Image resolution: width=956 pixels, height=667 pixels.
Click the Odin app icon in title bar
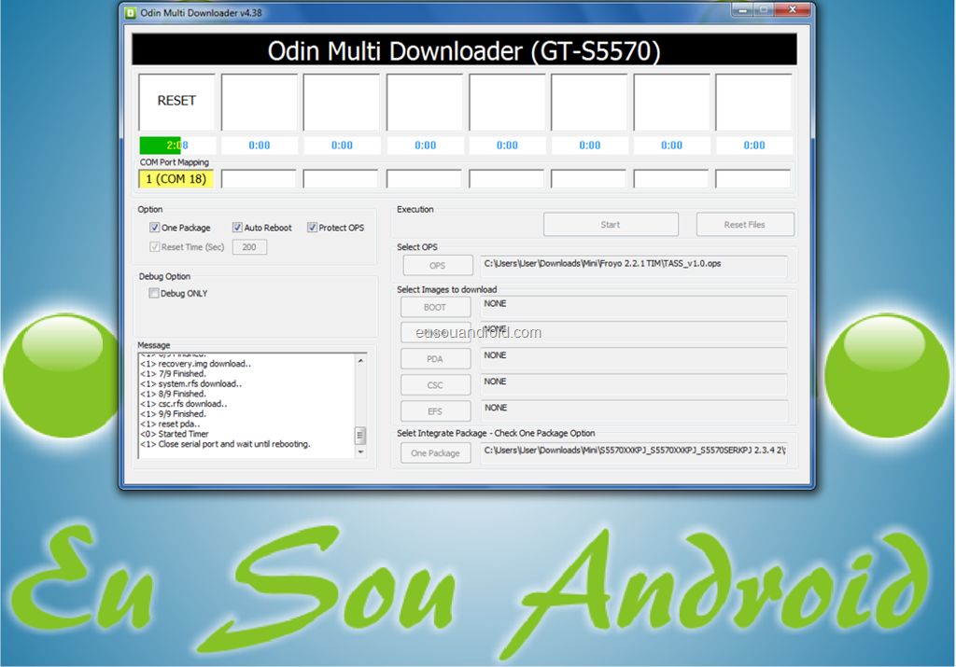(x=130, y=13)
